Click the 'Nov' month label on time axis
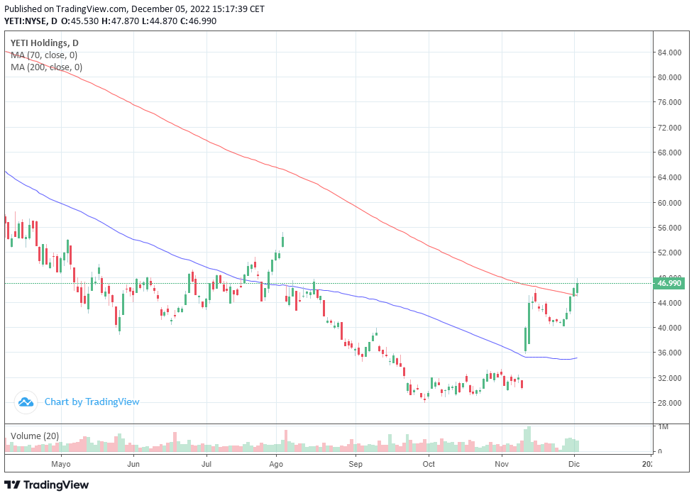The width and height of the screenshot is (694, 498). coord(502,464)
